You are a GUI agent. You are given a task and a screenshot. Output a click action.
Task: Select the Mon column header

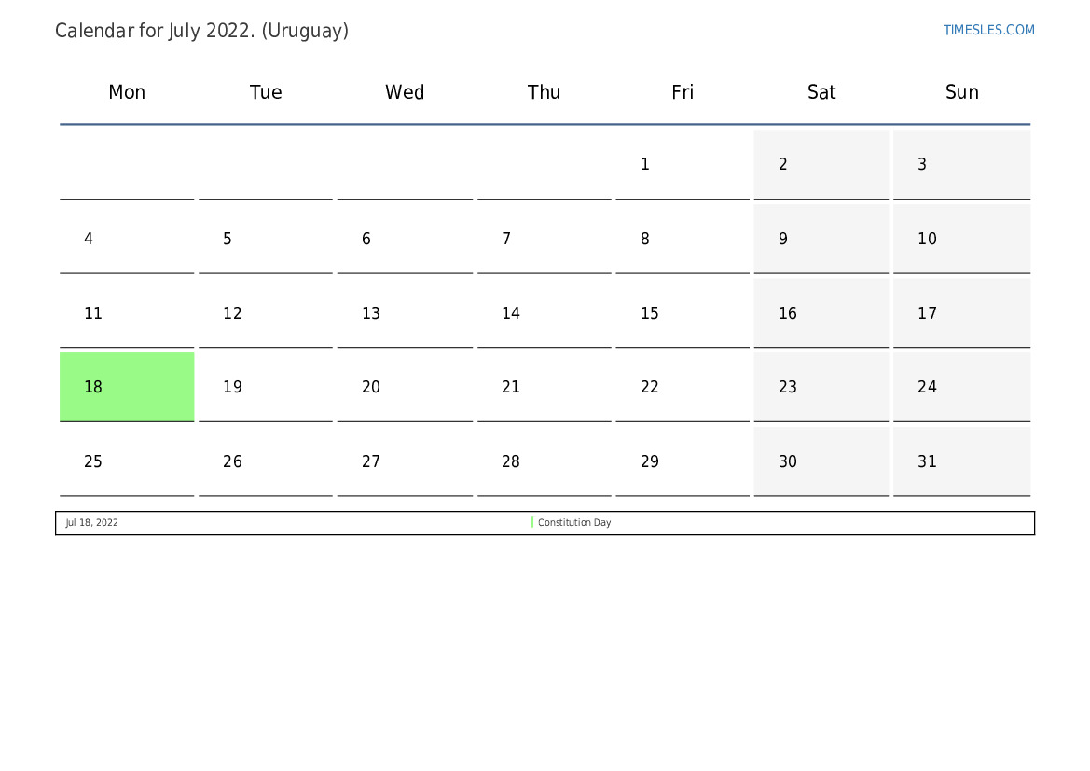(x=127, y=91)
